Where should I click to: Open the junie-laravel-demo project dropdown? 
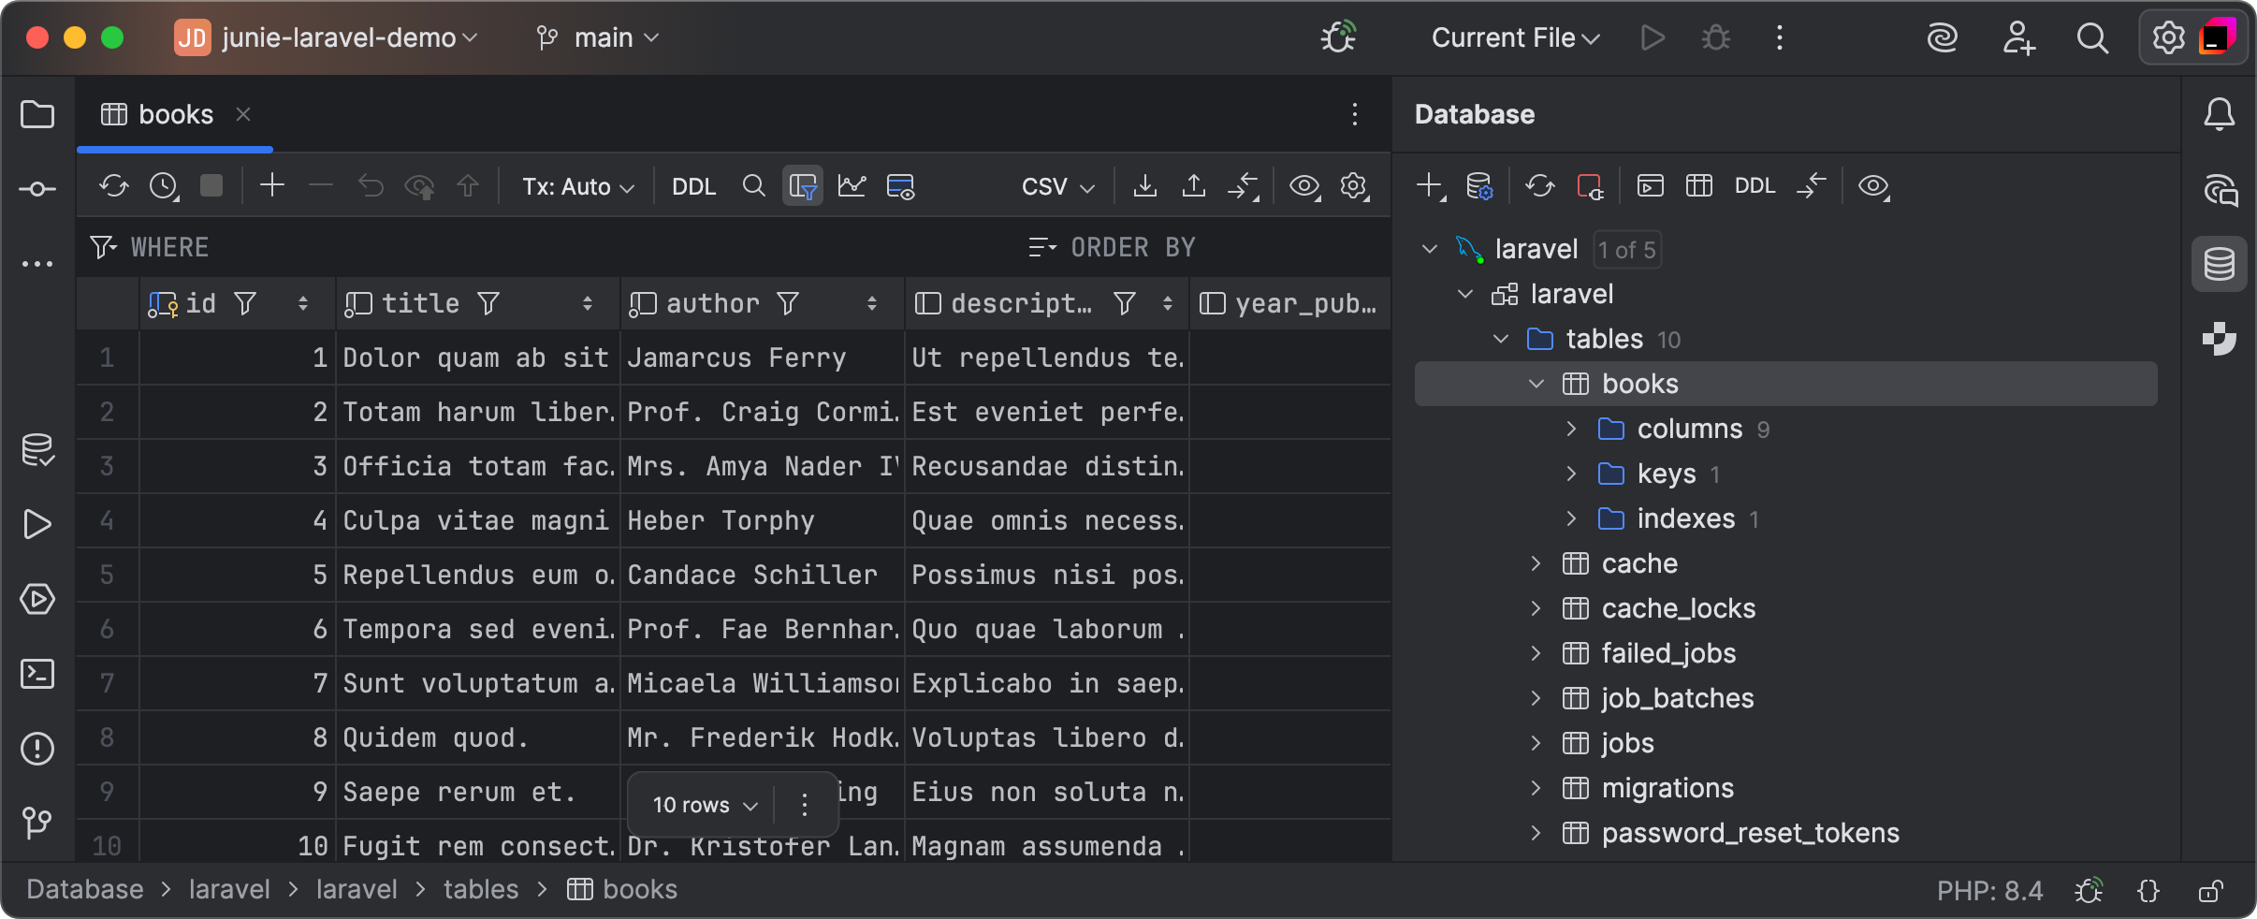point(327,37)
